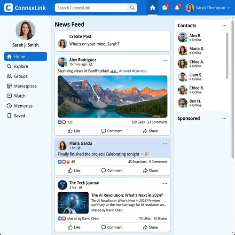Comment on The Tech Journal post
Viewport: 235px width, 235px height.
pos(112,227)
